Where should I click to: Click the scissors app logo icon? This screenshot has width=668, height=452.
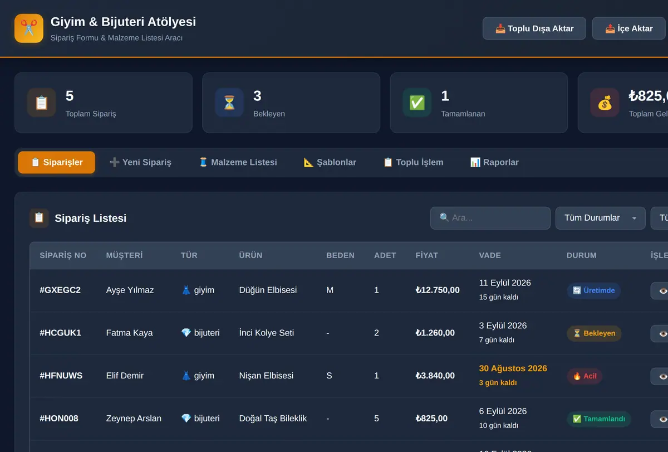29,28
